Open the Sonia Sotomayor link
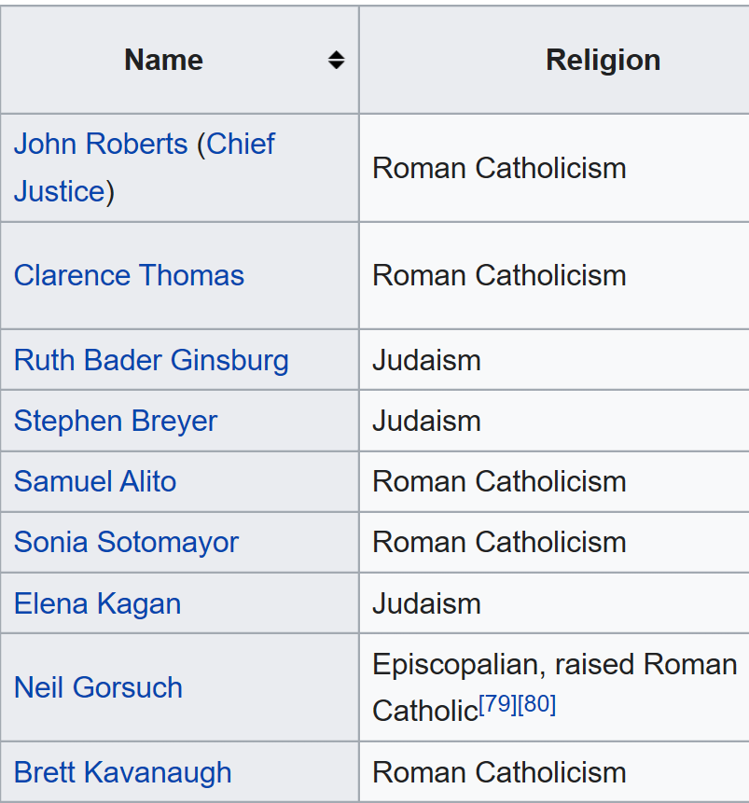The height and width of the screenshot is (803, 749). click(126, 543)
